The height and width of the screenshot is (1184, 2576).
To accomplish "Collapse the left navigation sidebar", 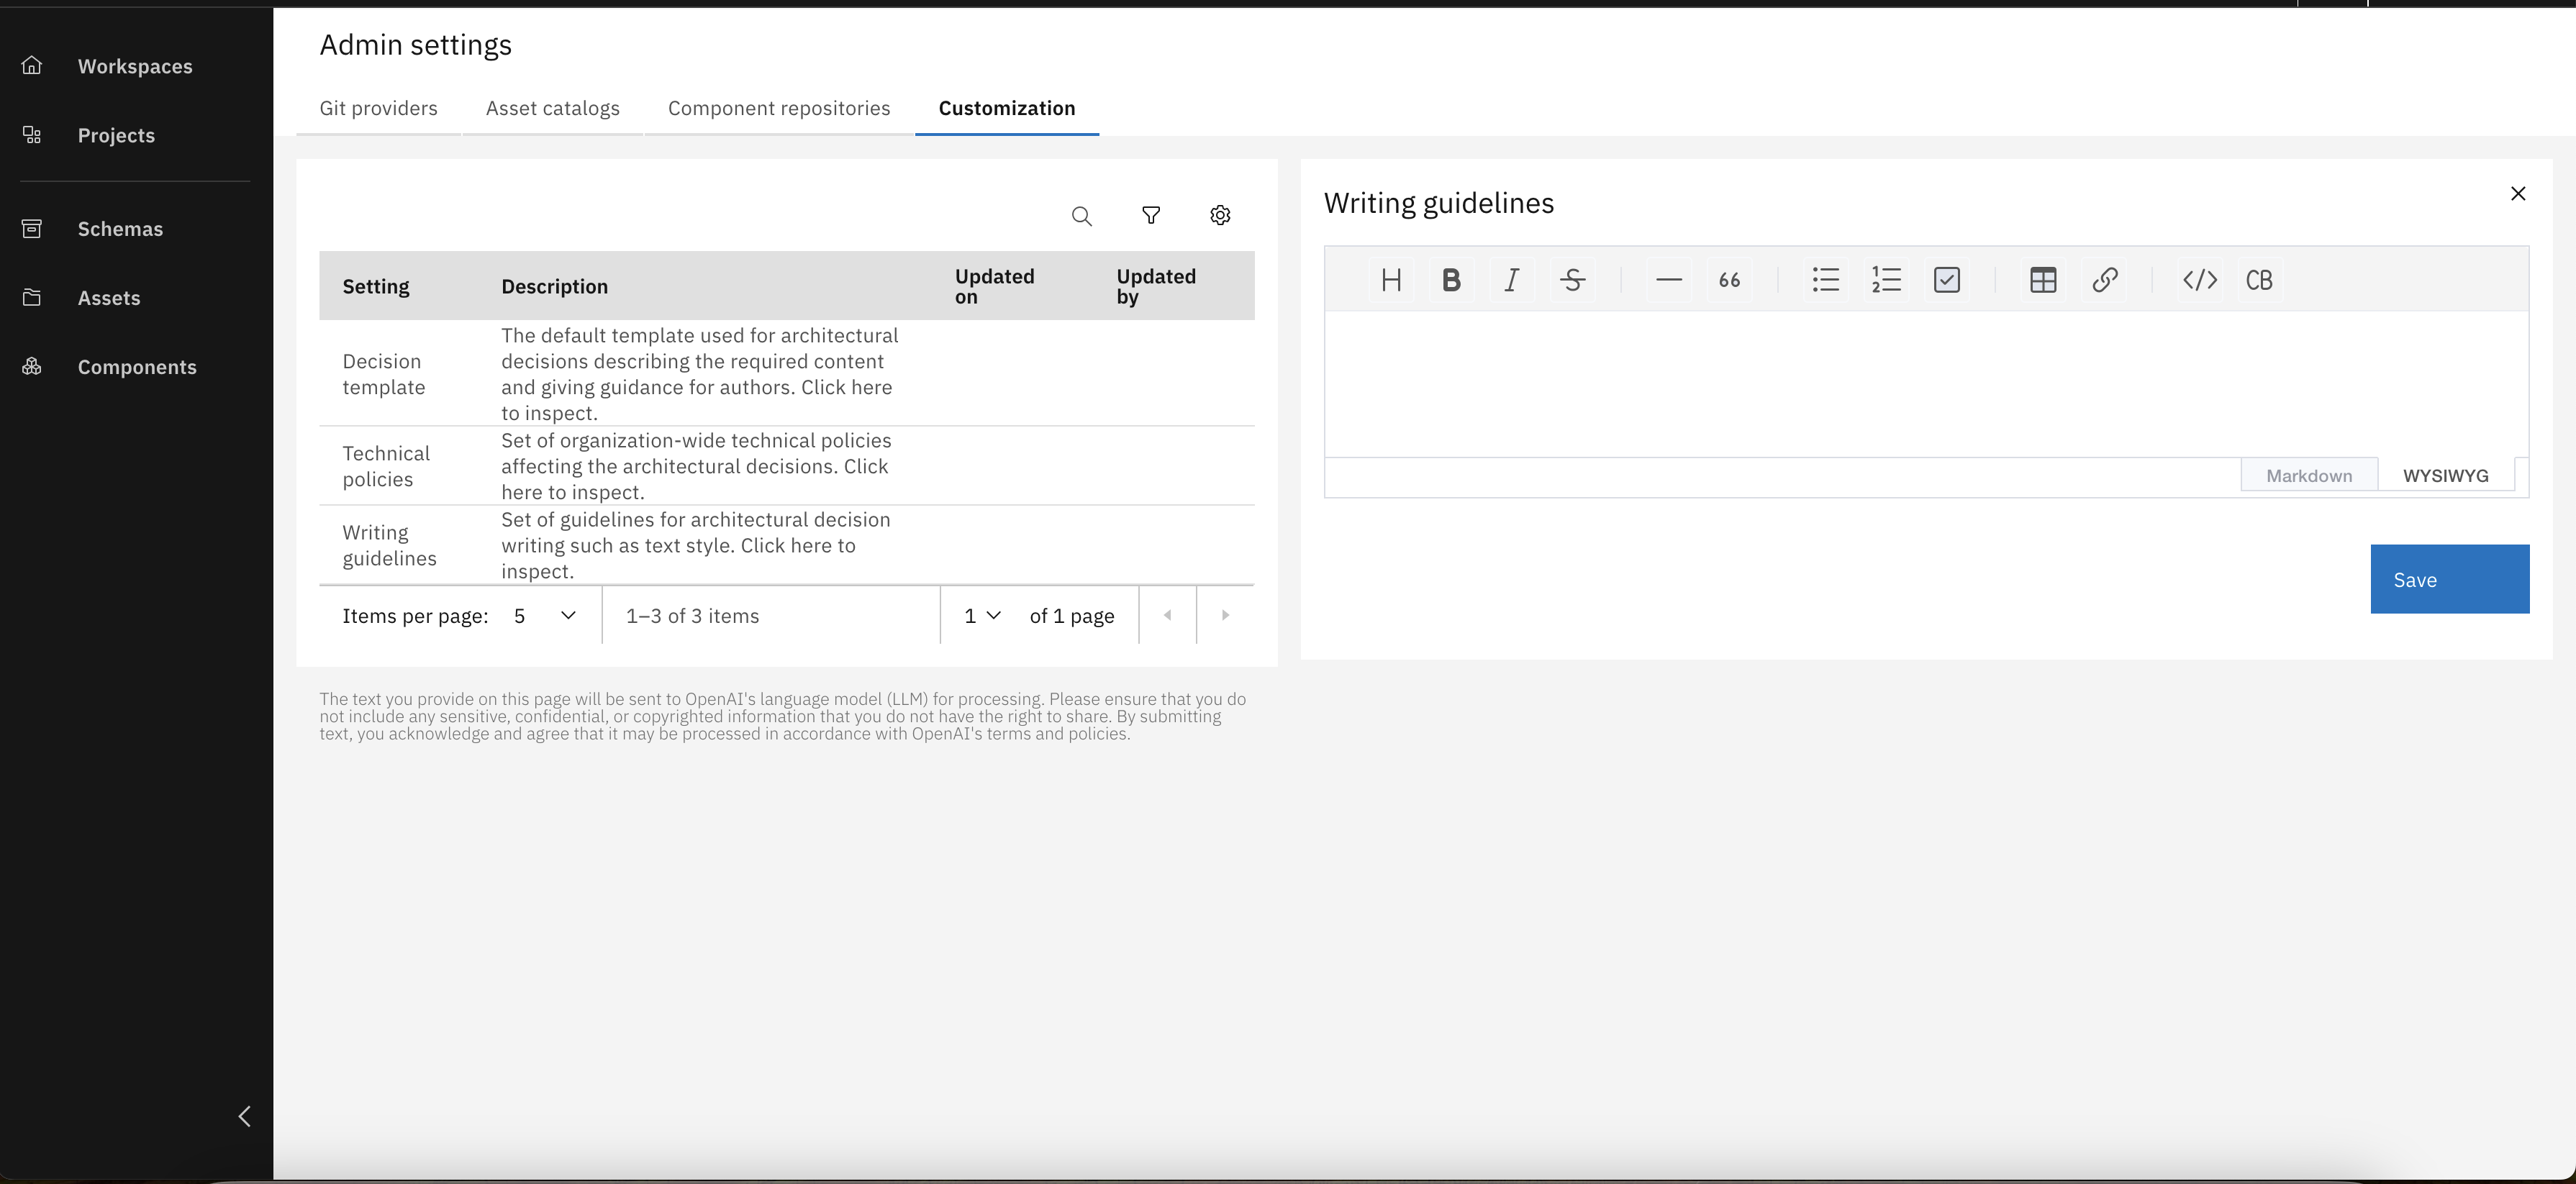I will point(245,1117).
